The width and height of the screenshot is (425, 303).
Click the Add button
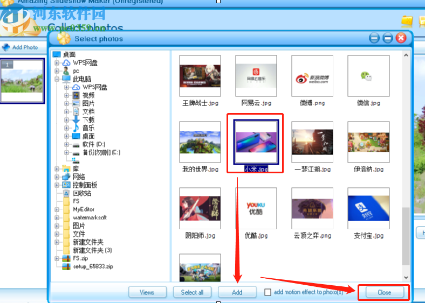tap(237, 292)
